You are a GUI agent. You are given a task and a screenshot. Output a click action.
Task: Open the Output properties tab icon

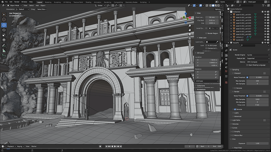(x=226, y=60)
